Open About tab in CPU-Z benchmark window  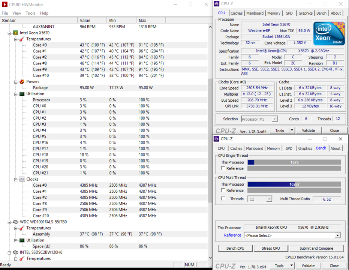click(336, 148)
